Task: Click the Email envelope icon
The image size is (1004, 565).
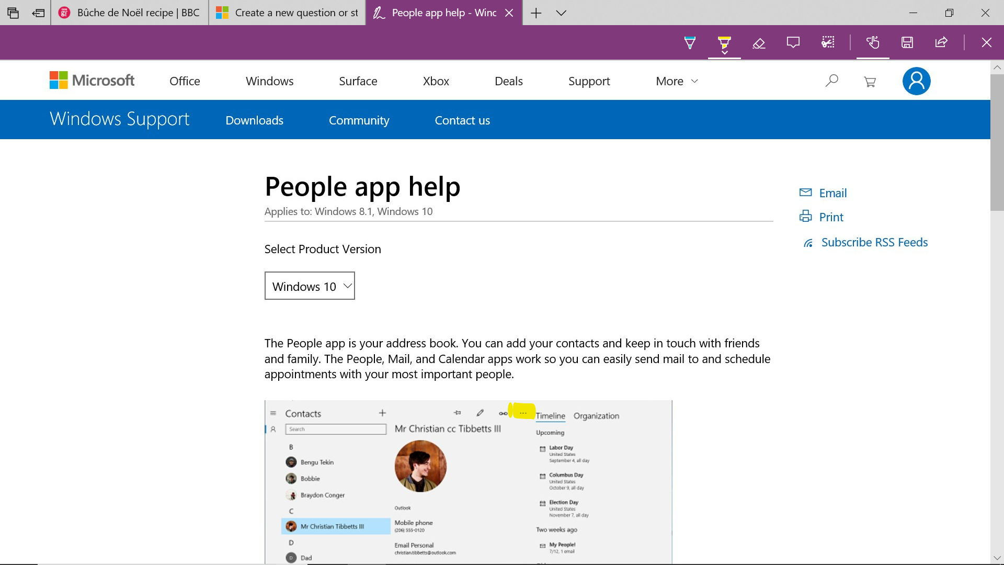Action: click(805, 193)
